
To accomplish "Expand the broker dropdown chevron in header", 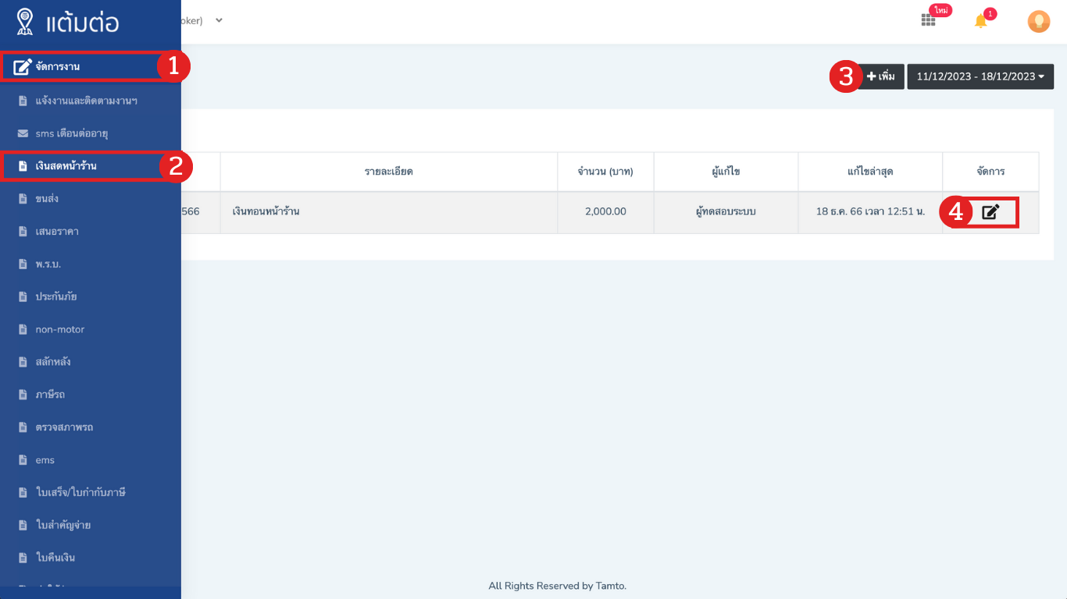I will [219, 21].
